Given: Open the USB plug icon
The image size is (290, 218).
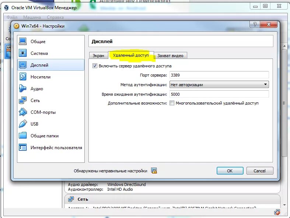Looking at the screenshot, I should point(23,124).
